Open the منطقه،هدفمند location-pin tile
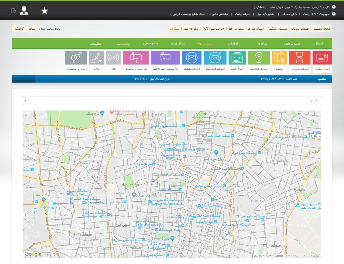 (x=259, y=61)
